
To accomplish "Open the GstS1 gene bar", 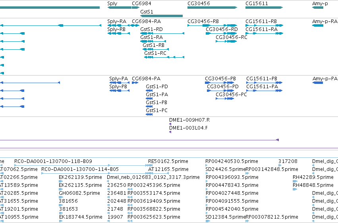I will click(162, 16).
